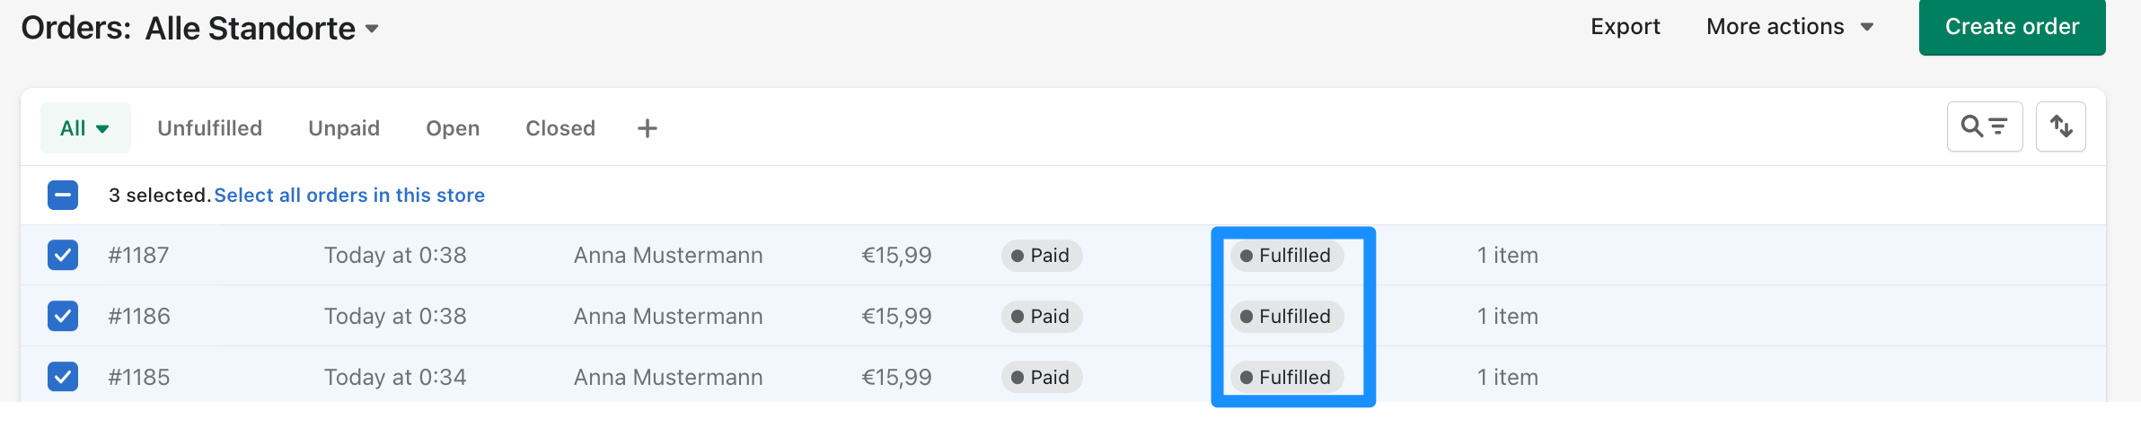This screenshot has width=2141, height=445.
Task: Expand the Alle Standorte location dropdown
Action: pyautogui.click(x=261, y=29)
